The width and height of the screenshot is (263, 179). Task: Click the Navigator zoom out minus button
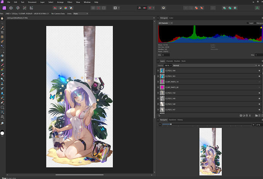[x=160, y=125]
